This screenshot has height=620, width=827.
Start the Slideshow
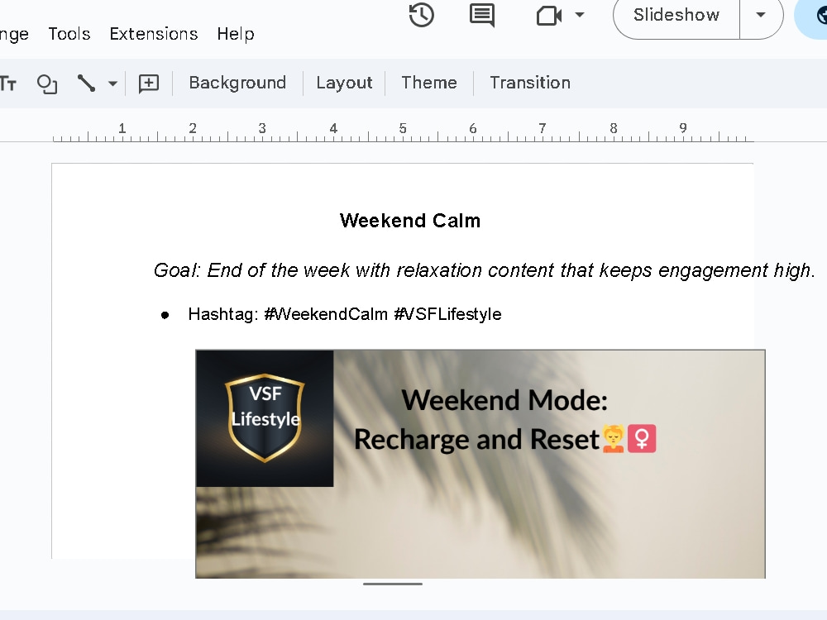pyautogui.click(x=676, y=15)
